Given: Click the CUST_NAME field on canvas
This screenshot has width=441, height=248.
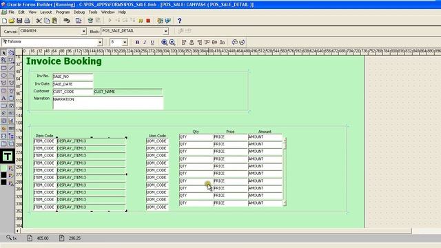Looking at the screenshot, I should point(128,92).
